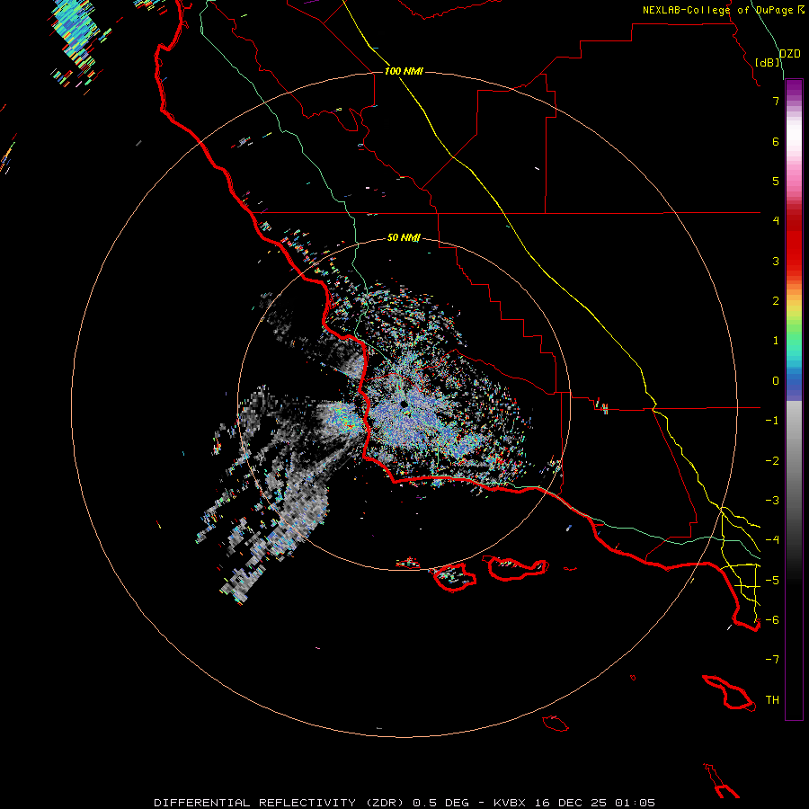Click the scale value -7 on legend
The width and height of the screenshot is (809, 809).
coord(772,660)
